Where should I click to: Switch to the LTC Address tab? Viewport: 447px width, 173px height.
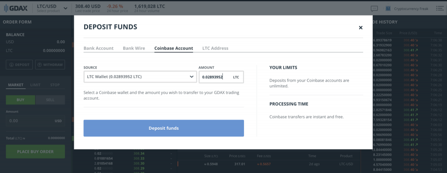tap(215, 48)
